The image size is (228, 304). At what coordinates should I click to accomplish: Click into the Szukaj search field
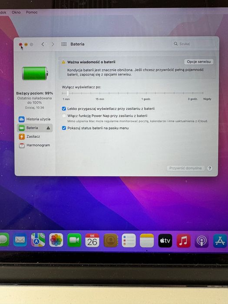coord(194,43)
